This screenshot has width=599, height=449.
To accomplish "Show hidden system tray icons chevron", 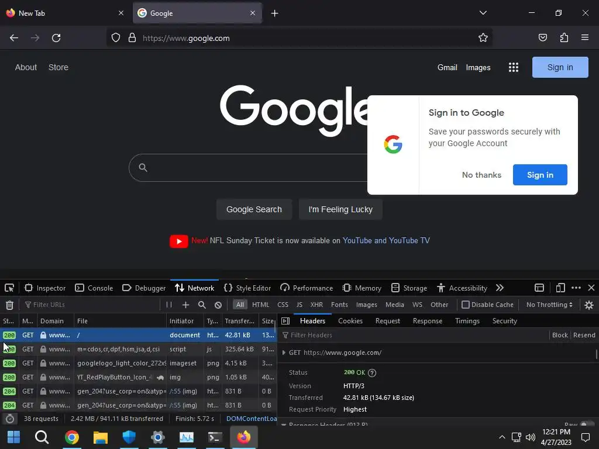I will tap(502, 437).
